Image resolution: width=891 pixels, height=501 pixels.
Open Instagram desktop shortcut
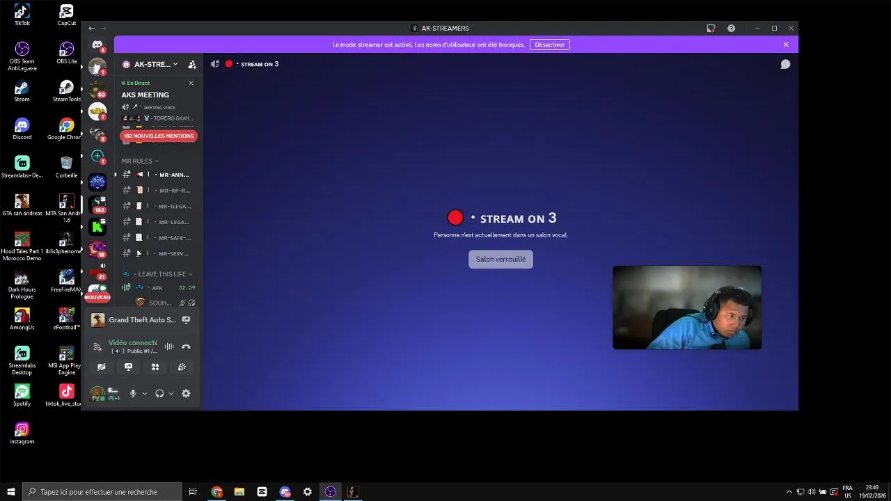[x=22, y=433]
